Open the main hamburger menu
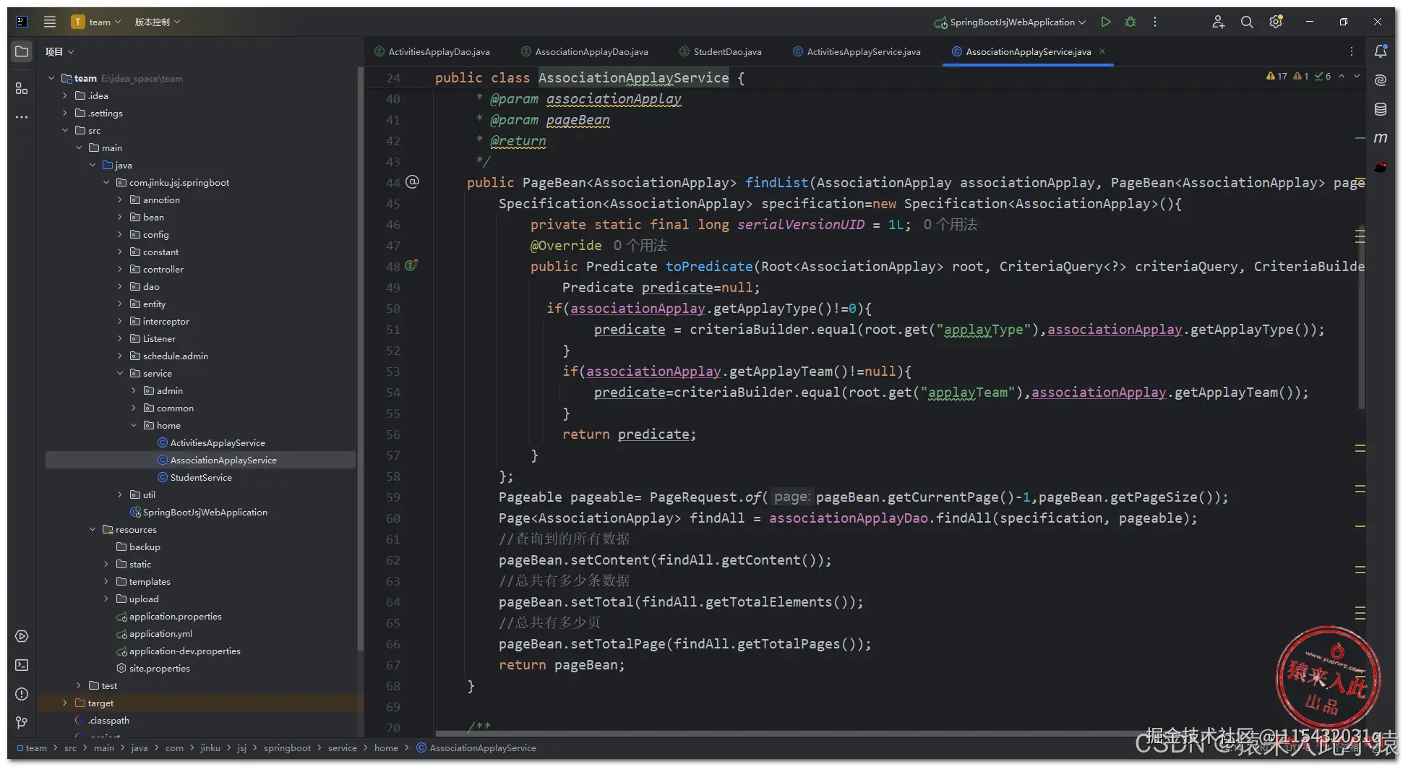Screen dimensions: 1403x767 [50, 22]
